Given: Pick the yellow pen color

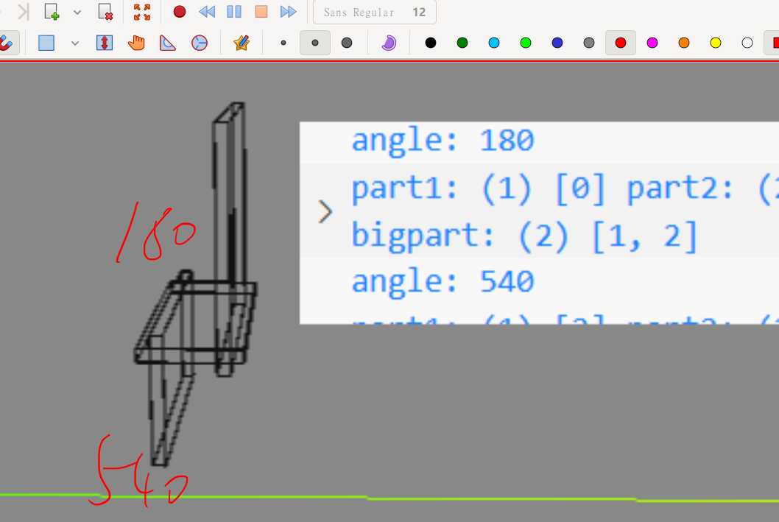Looking at the screenshot, I should [x=716, y=43].
